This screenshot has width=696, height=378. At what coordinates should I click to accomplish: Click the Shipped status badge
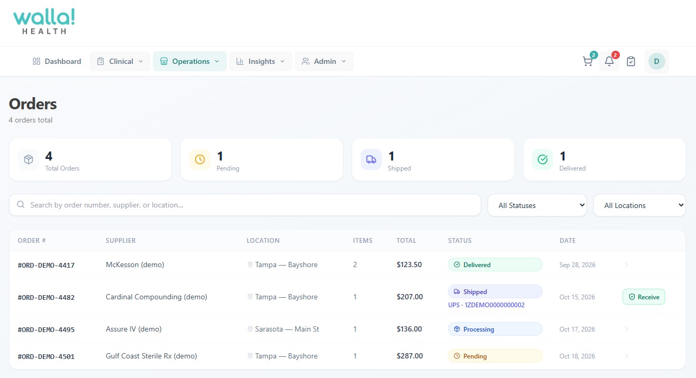click(495, 291)
